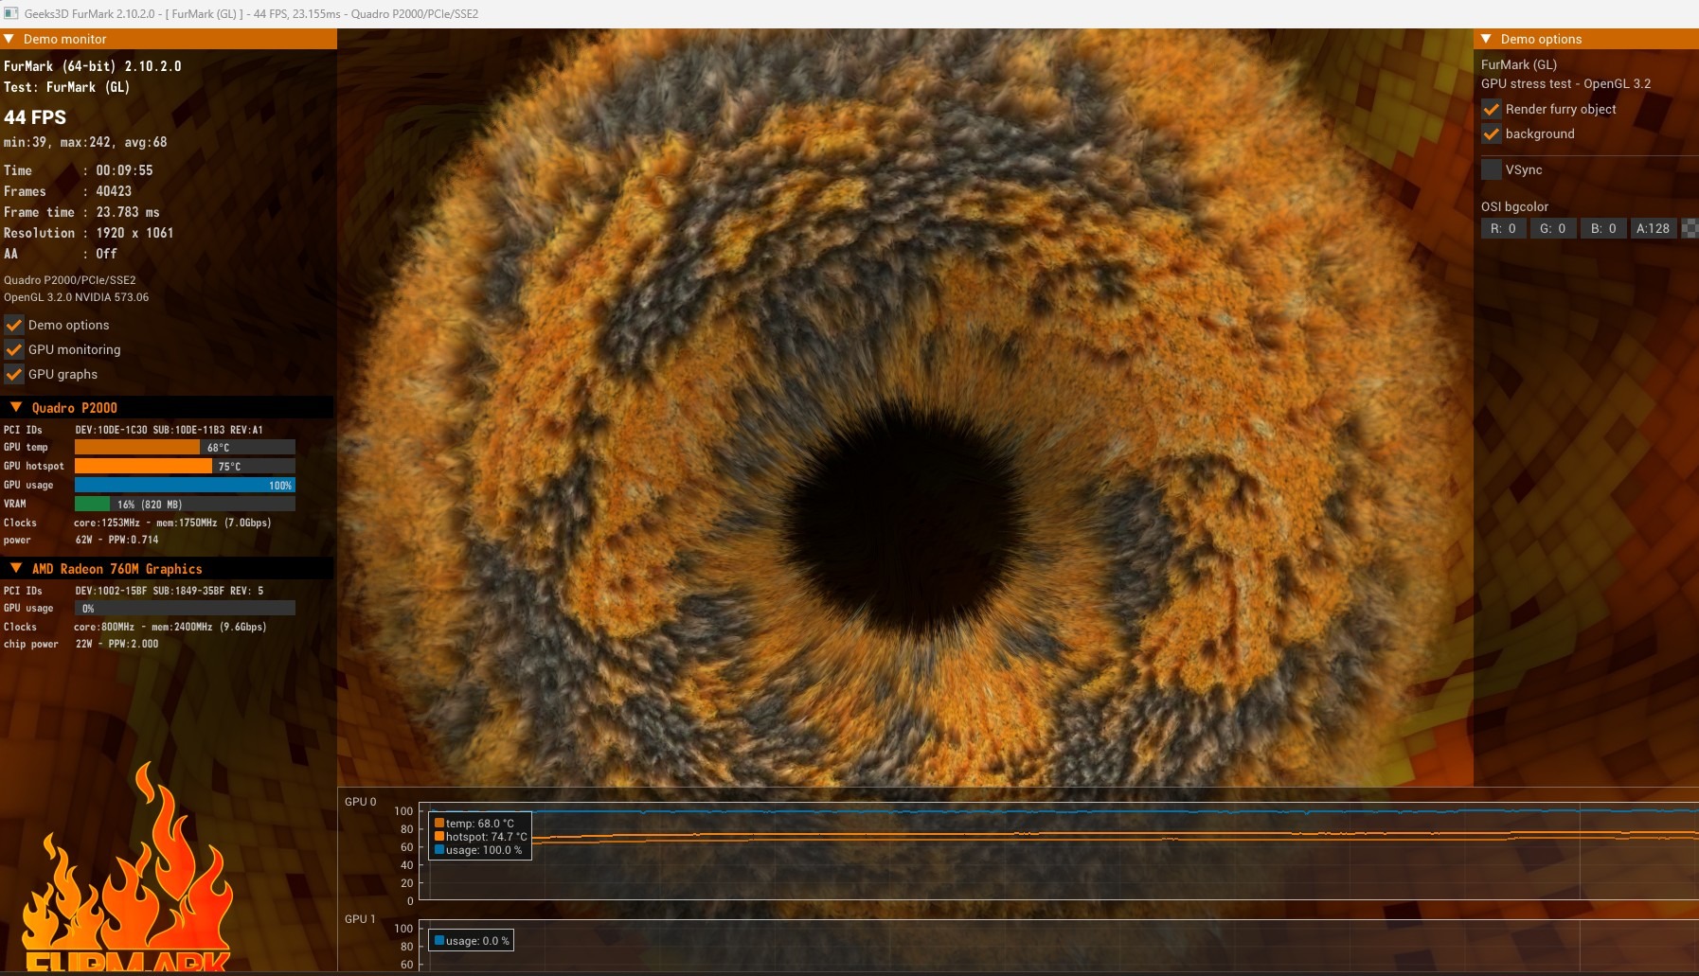This screenshot has height=976, width=1699.
Task: Click the Frame time 23.783 ms value
Action: [x=128, y=212]
